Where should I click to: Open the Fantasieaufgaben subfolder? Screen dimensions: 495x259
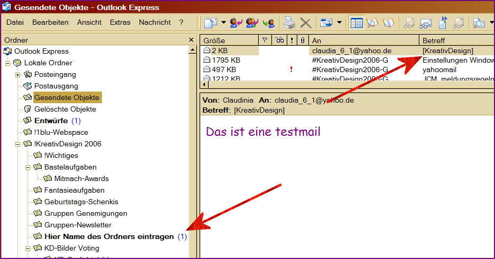[x=74, y=191]
